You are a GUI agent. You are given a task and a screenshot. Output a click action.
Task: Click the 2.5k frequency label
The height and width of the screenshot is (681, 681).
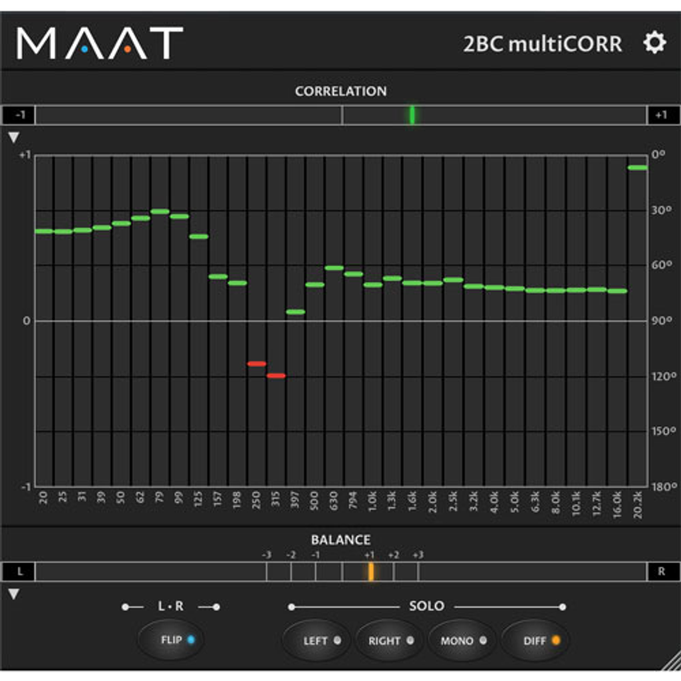click(454, 501)
